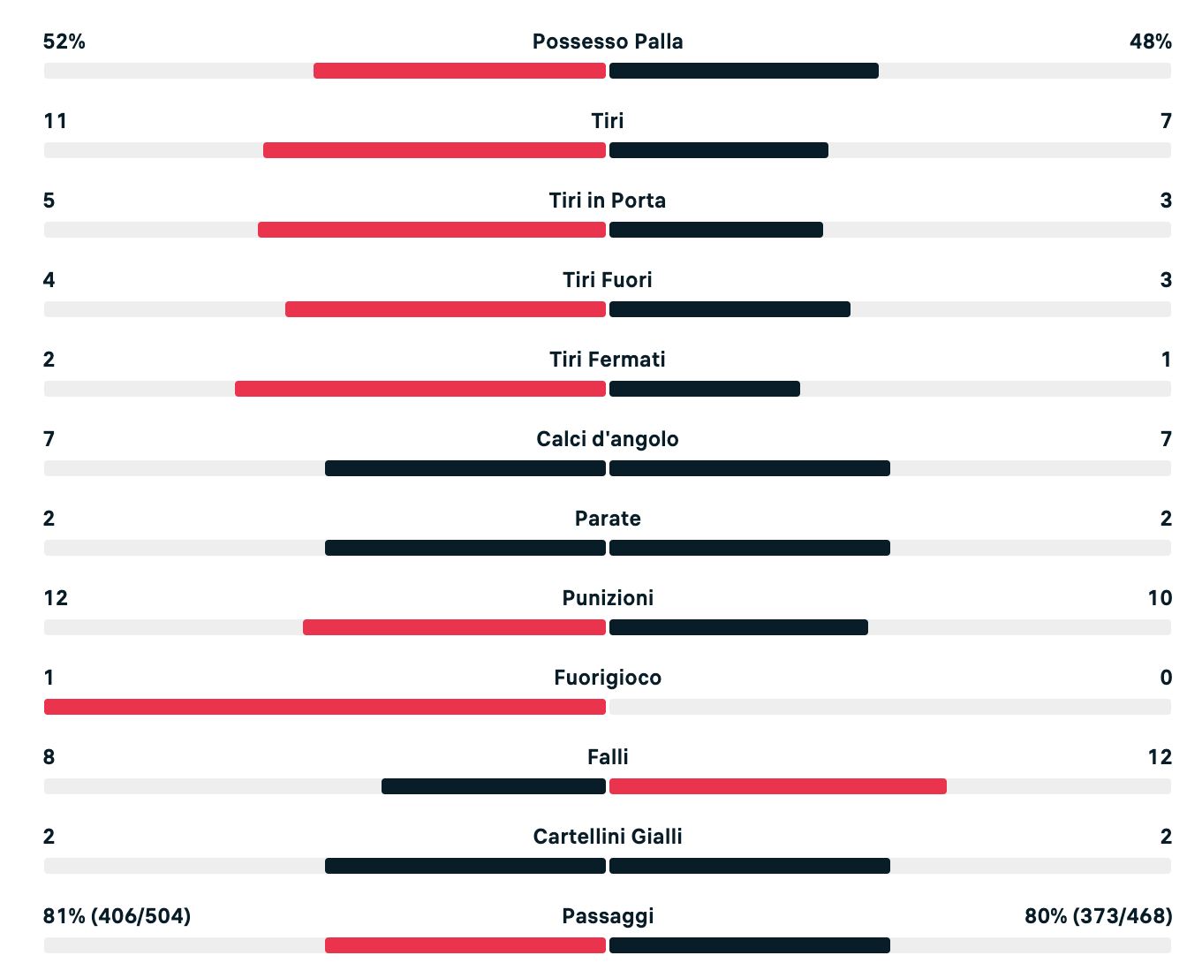Click the Passaggi label
This screenshot has width=1187, height=963.
pos(608,916)
